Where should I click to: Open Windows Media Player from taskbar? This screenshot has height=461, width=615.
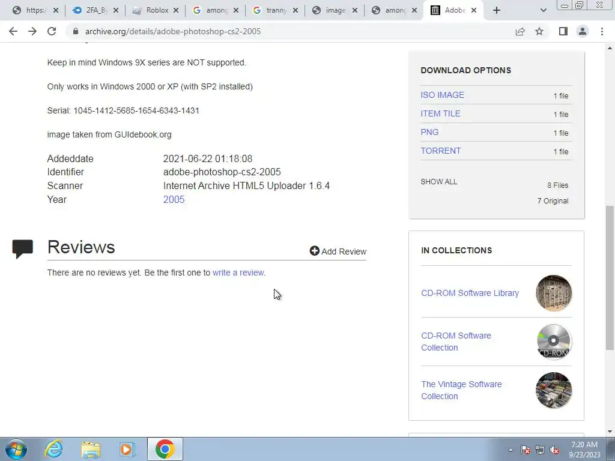tap(127, 449)
